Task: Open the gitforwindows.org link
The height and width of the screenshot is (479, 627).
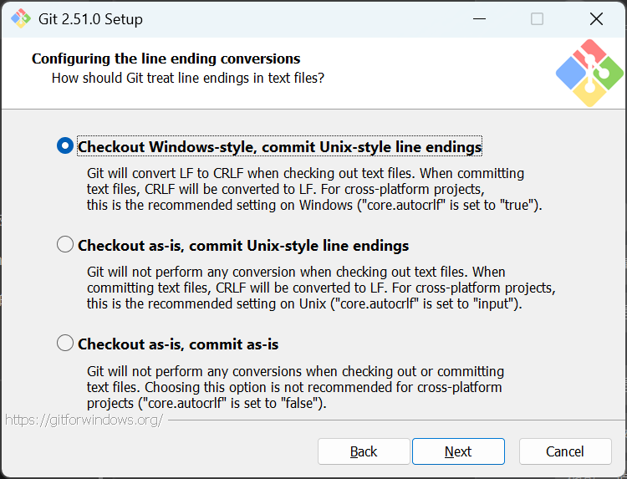Action: [x=84, y=420]
